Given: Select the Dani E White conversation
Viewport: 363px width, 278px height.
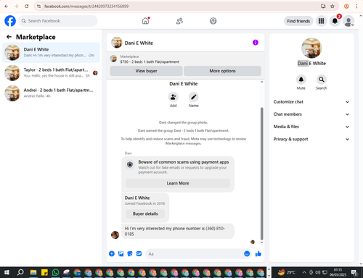Looking at the screenshot, I should [x=51, y=52].
